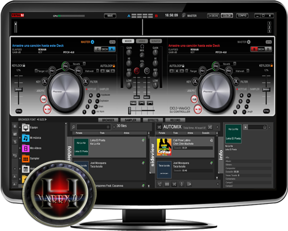Expand the Sampler folder node
This screenshot has width=288, height=231.
click(20, 158)
